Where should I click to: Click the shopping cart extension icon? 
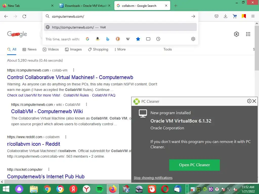(x=235, y=16)
